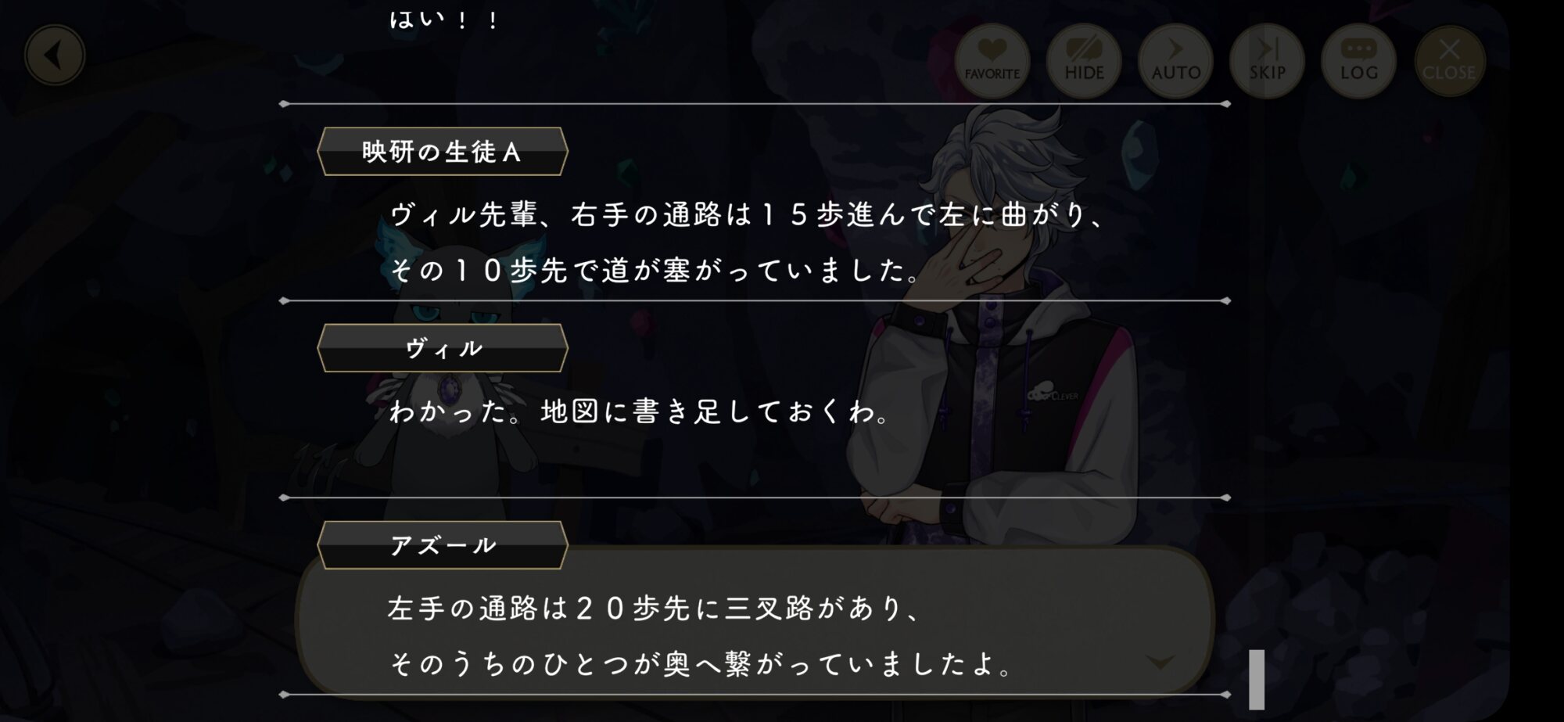Tap the FAVORITE heart icon
Viewport: 1564px width, 722px height.
pos(992,60)
